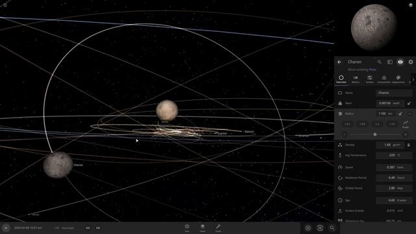Image resolution: width=416 pixels, height=234 pixels.
Task: Open the View menu in bottom toolbar
Action: 203,228
